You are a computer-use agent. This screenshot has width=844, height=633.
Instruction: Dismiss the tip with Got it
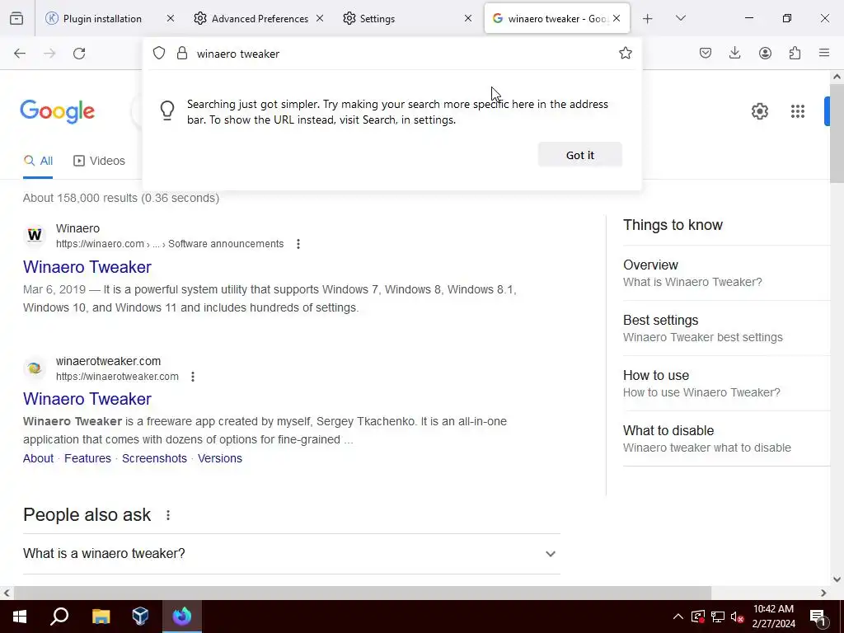click(579, 155)
